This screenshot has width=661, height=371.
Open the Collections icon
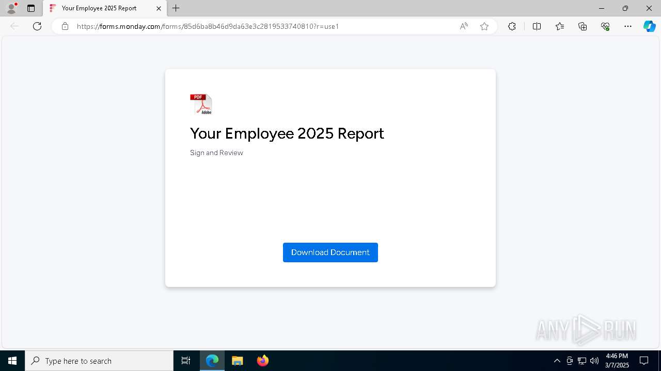583,26
